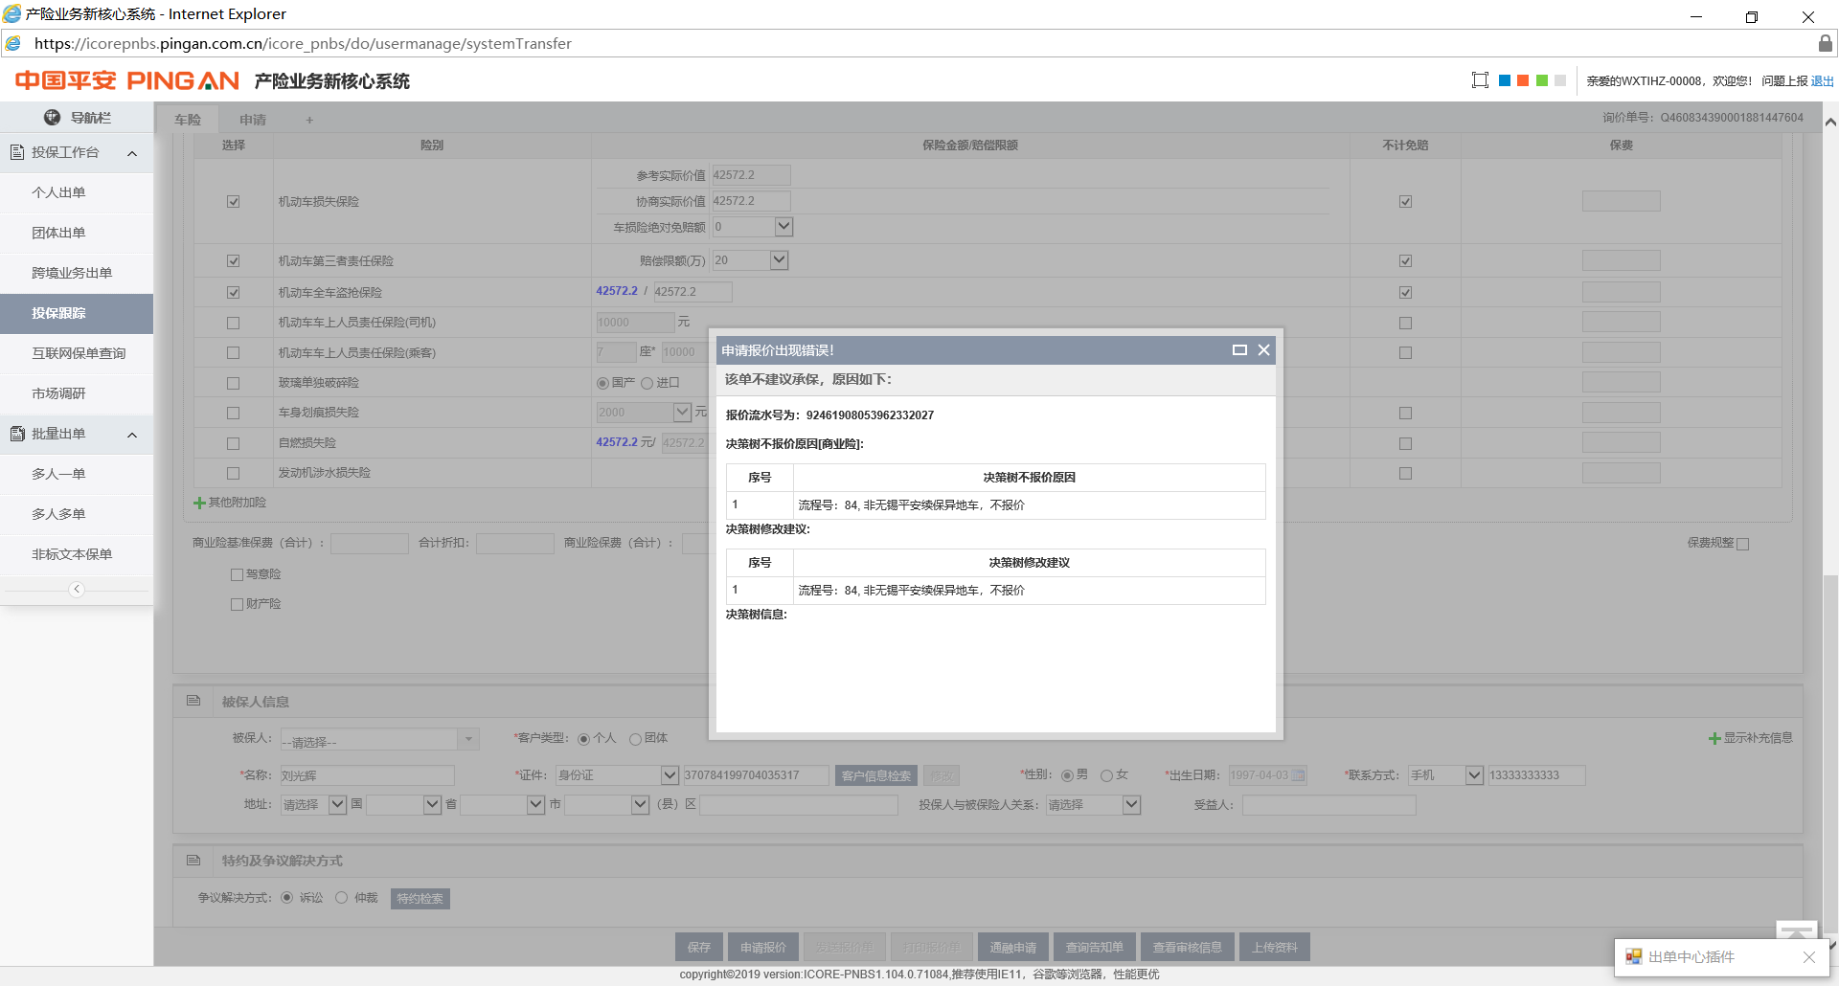Click the 退出 logout link

pos(1822,81)
